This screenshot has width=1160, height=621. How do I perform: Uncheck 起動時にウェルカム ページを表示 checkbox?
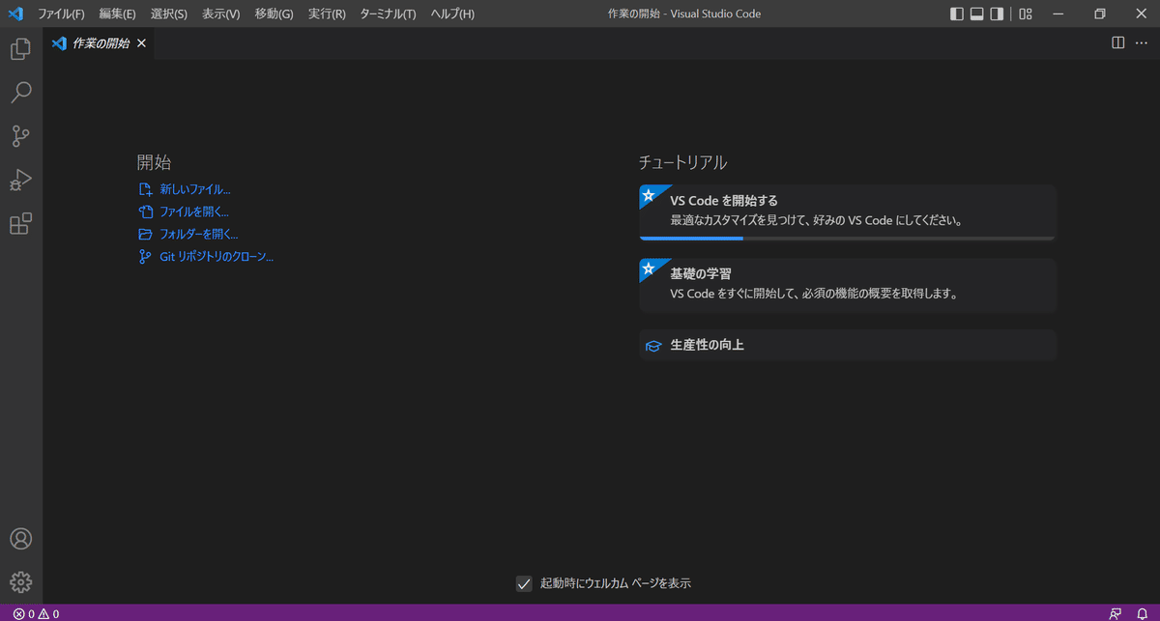524,583
